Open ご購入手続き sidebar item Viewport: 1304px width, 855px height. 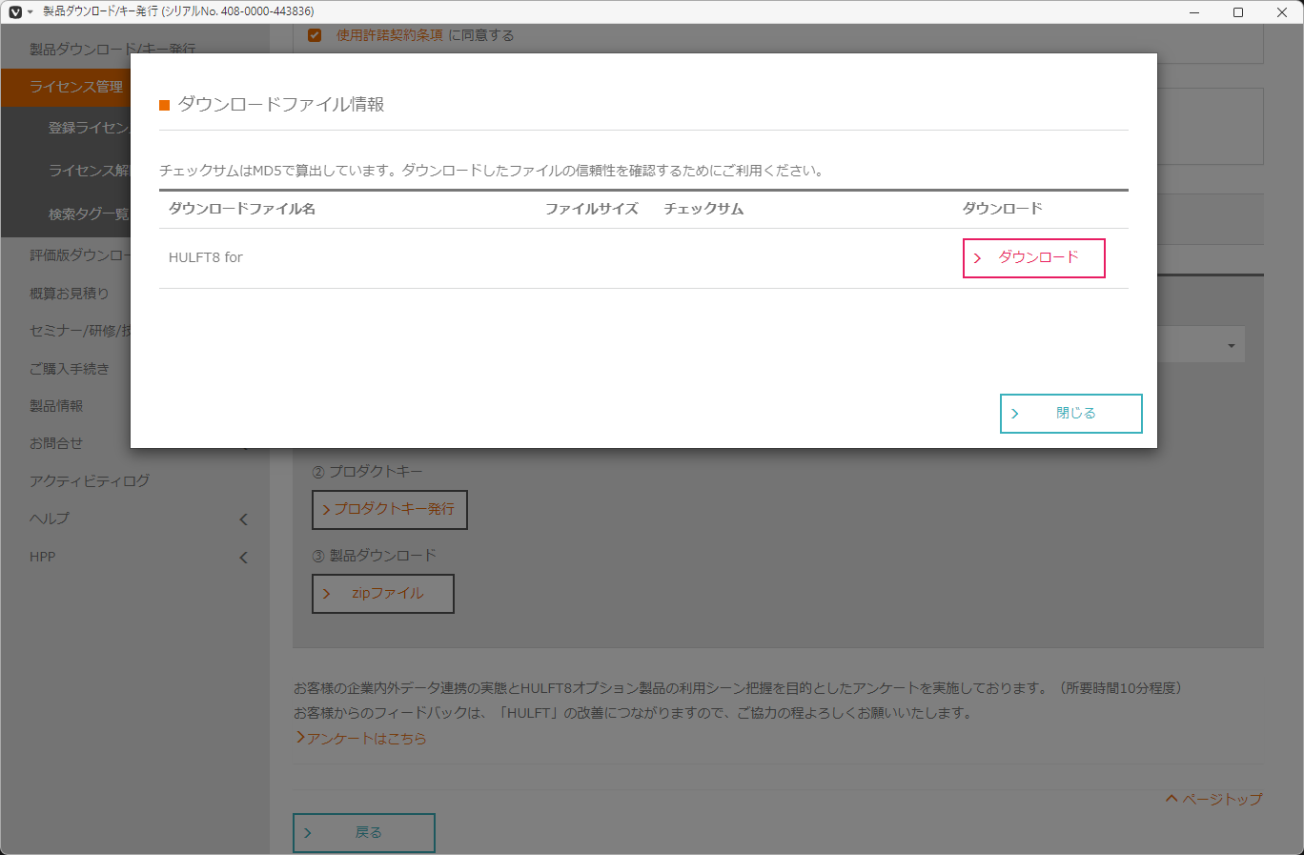point(69,369)
